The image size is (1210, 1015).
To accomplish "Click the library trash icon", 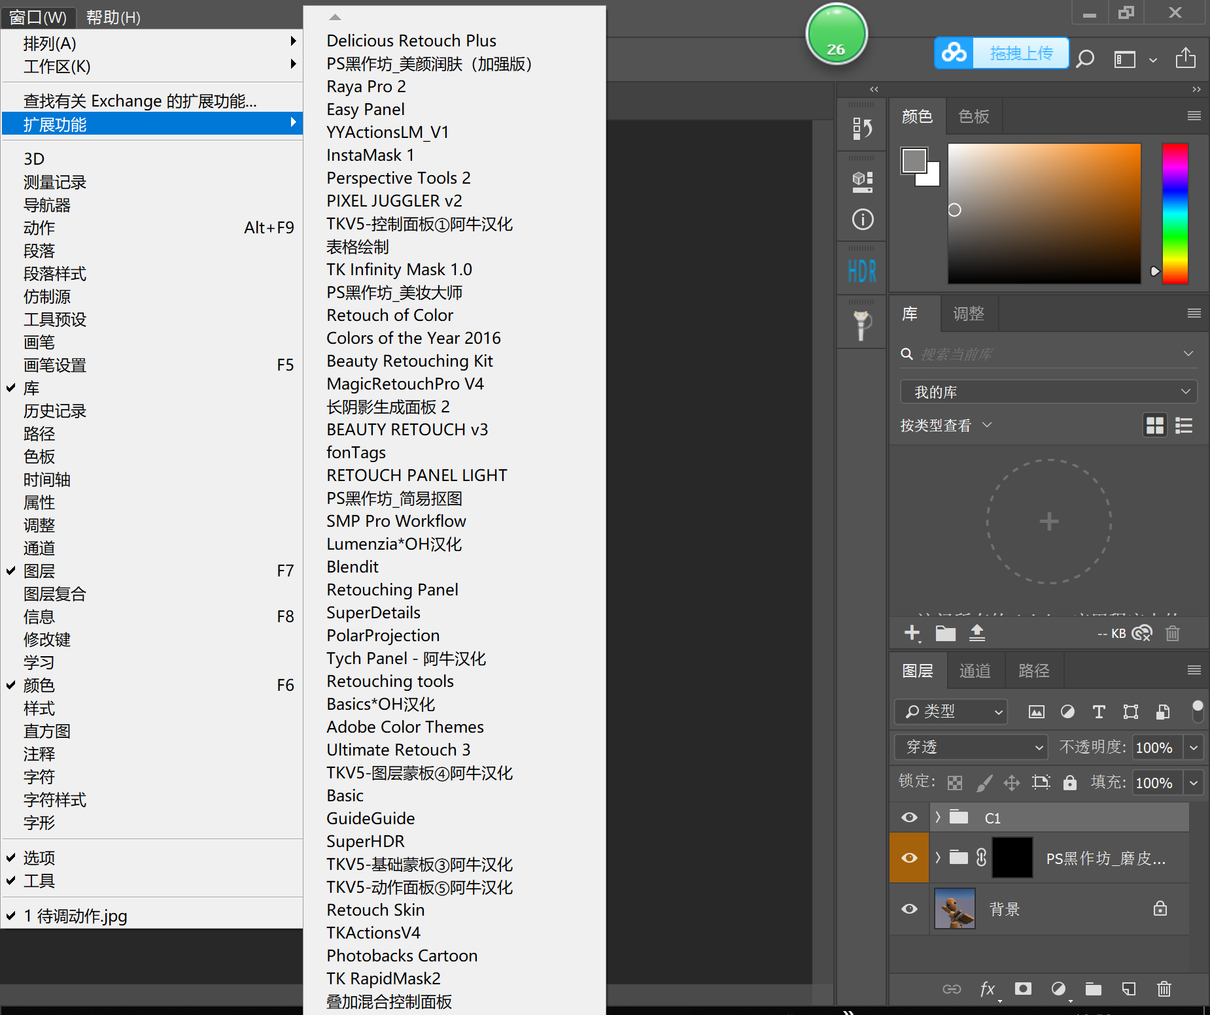I will pos(1173,633).
